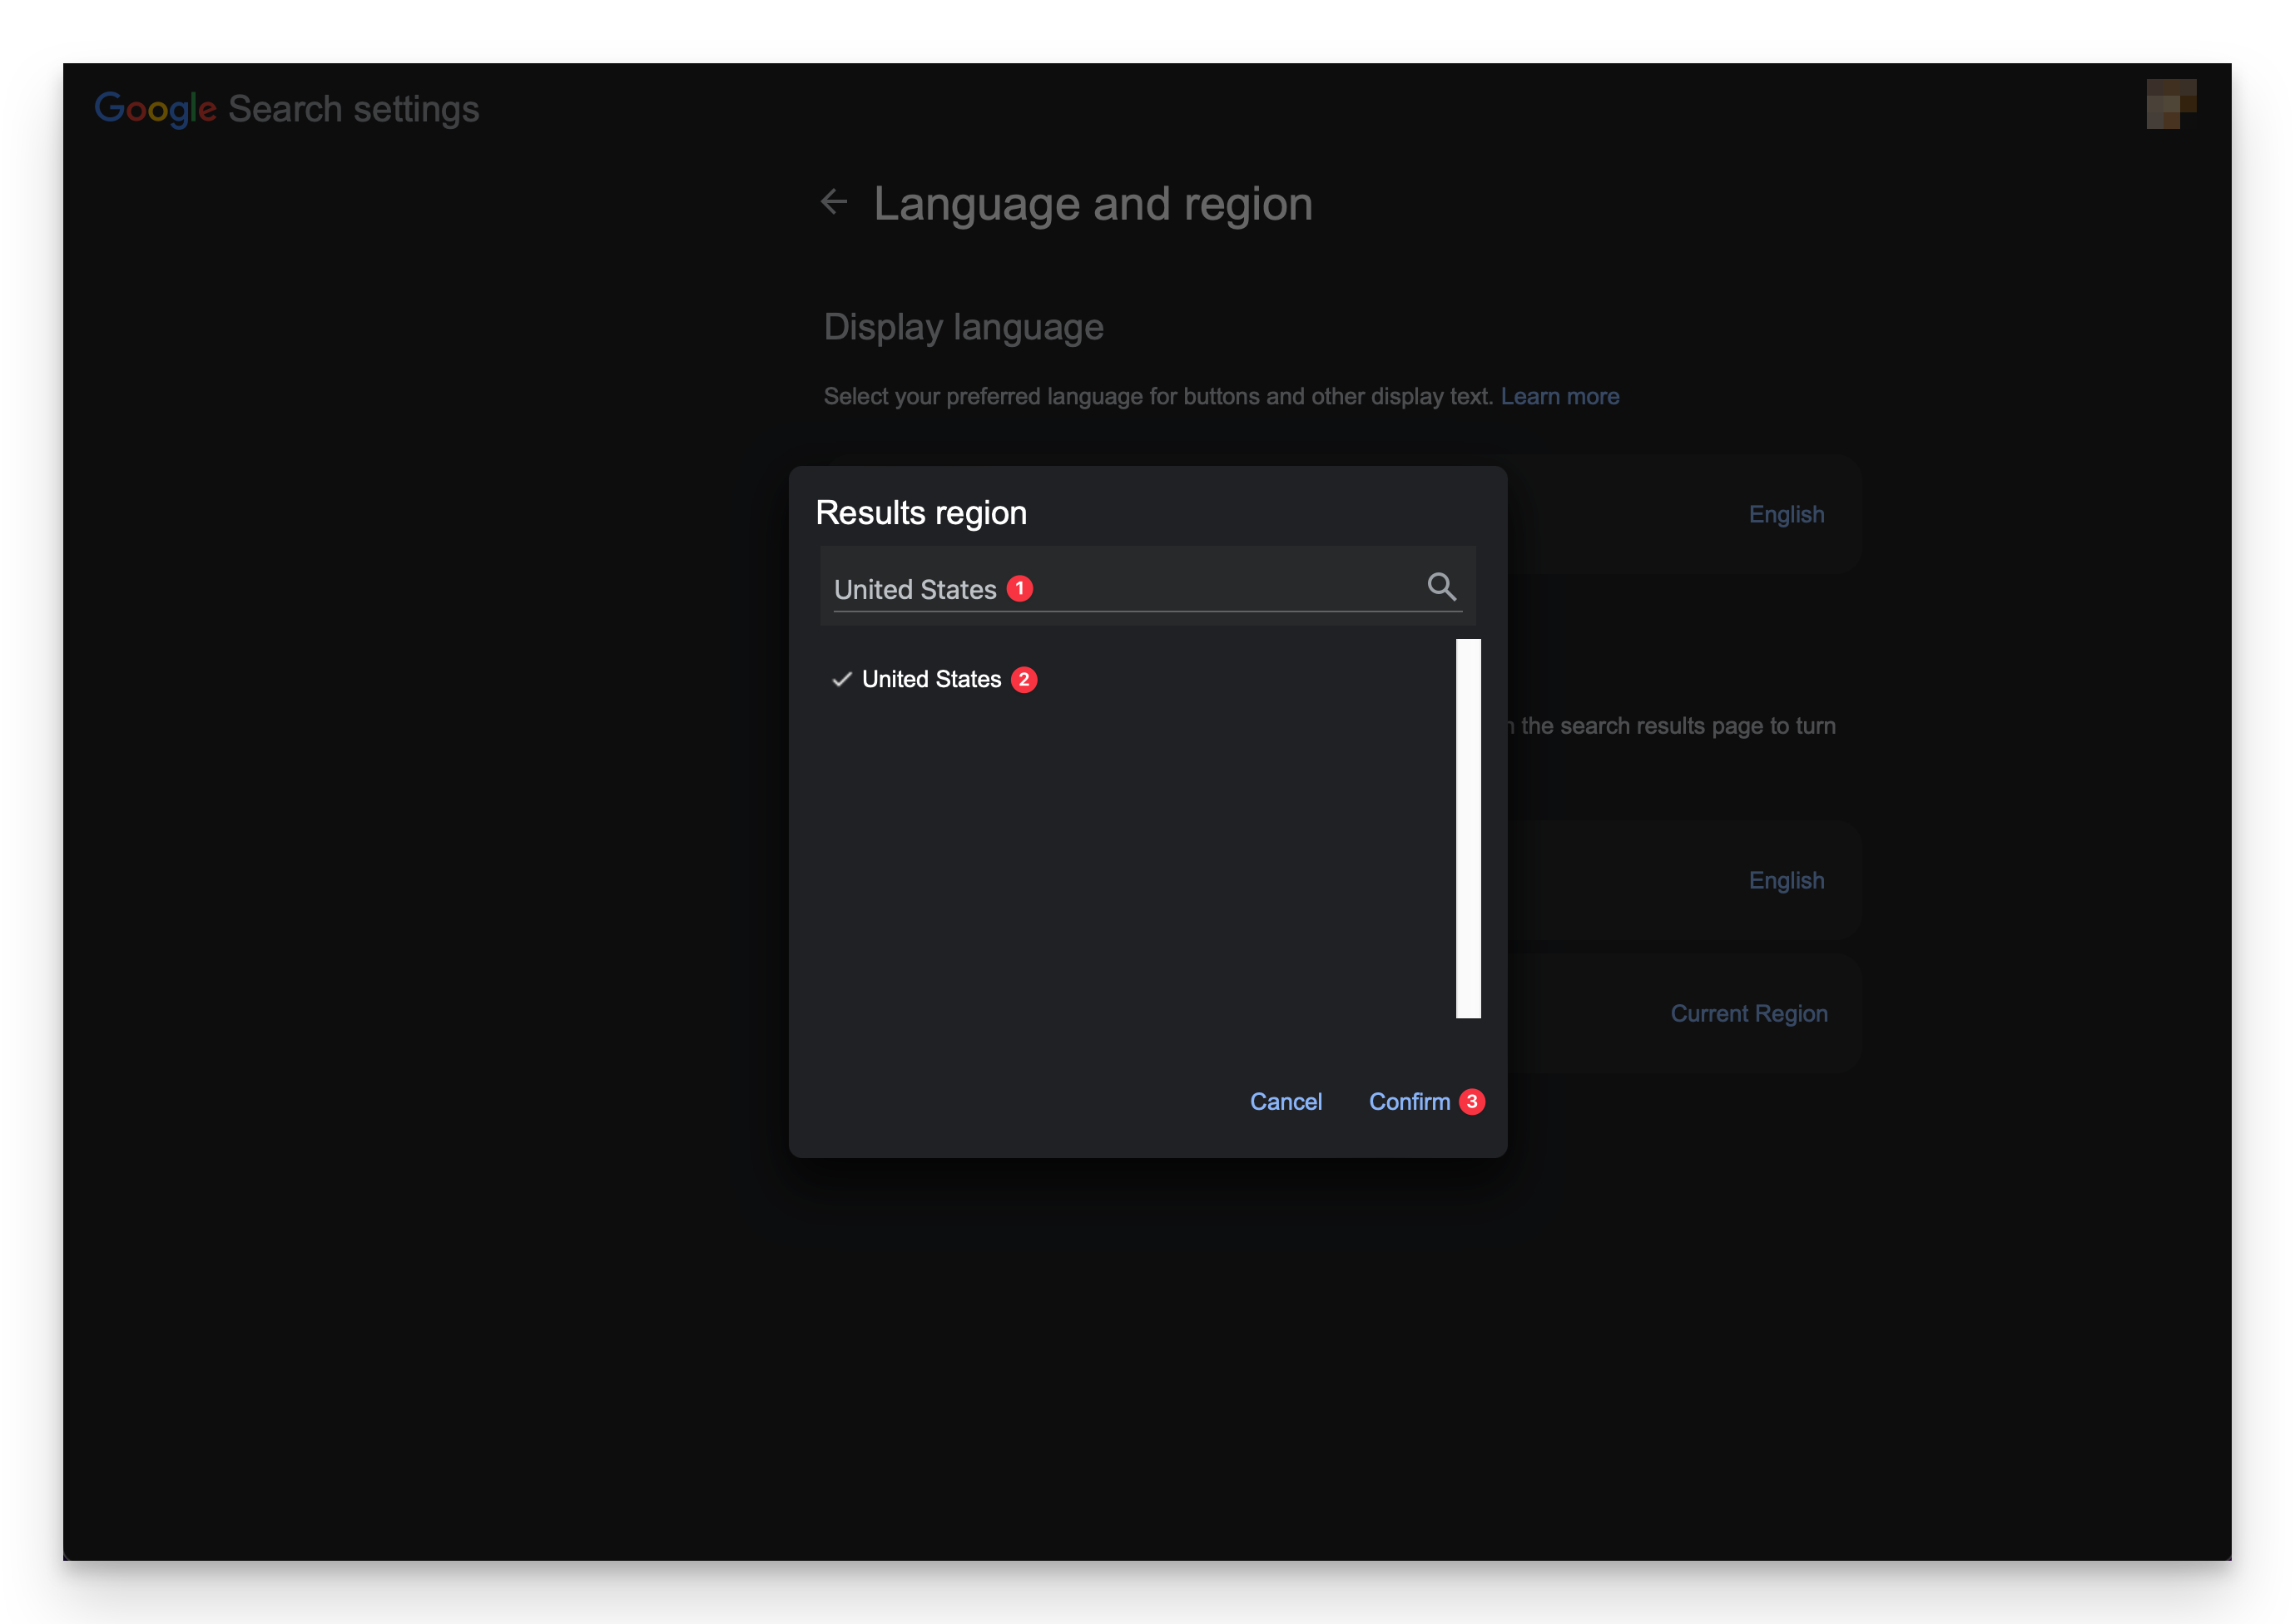
Task: Click the Display language section heading
Action: point(963,327)
